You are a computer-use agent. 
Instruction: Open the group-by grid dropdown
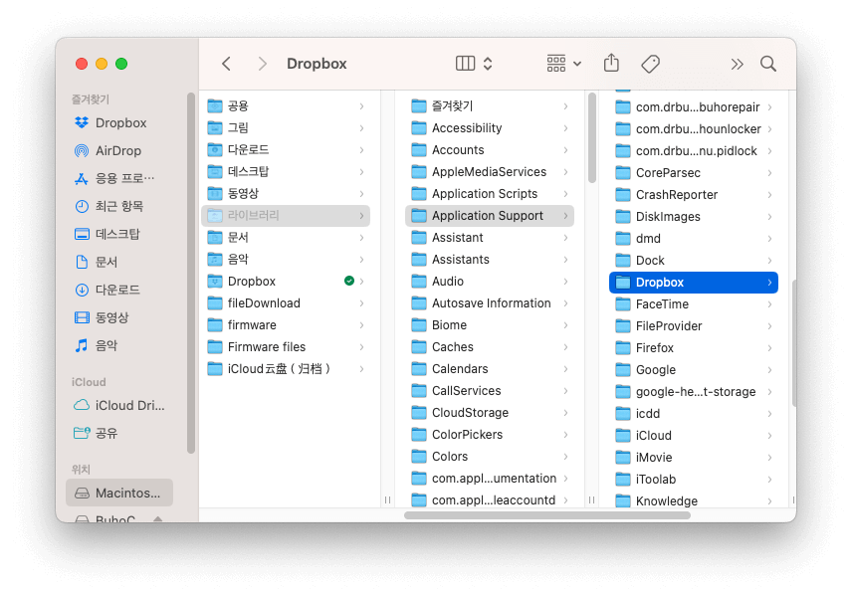point(563,64)
